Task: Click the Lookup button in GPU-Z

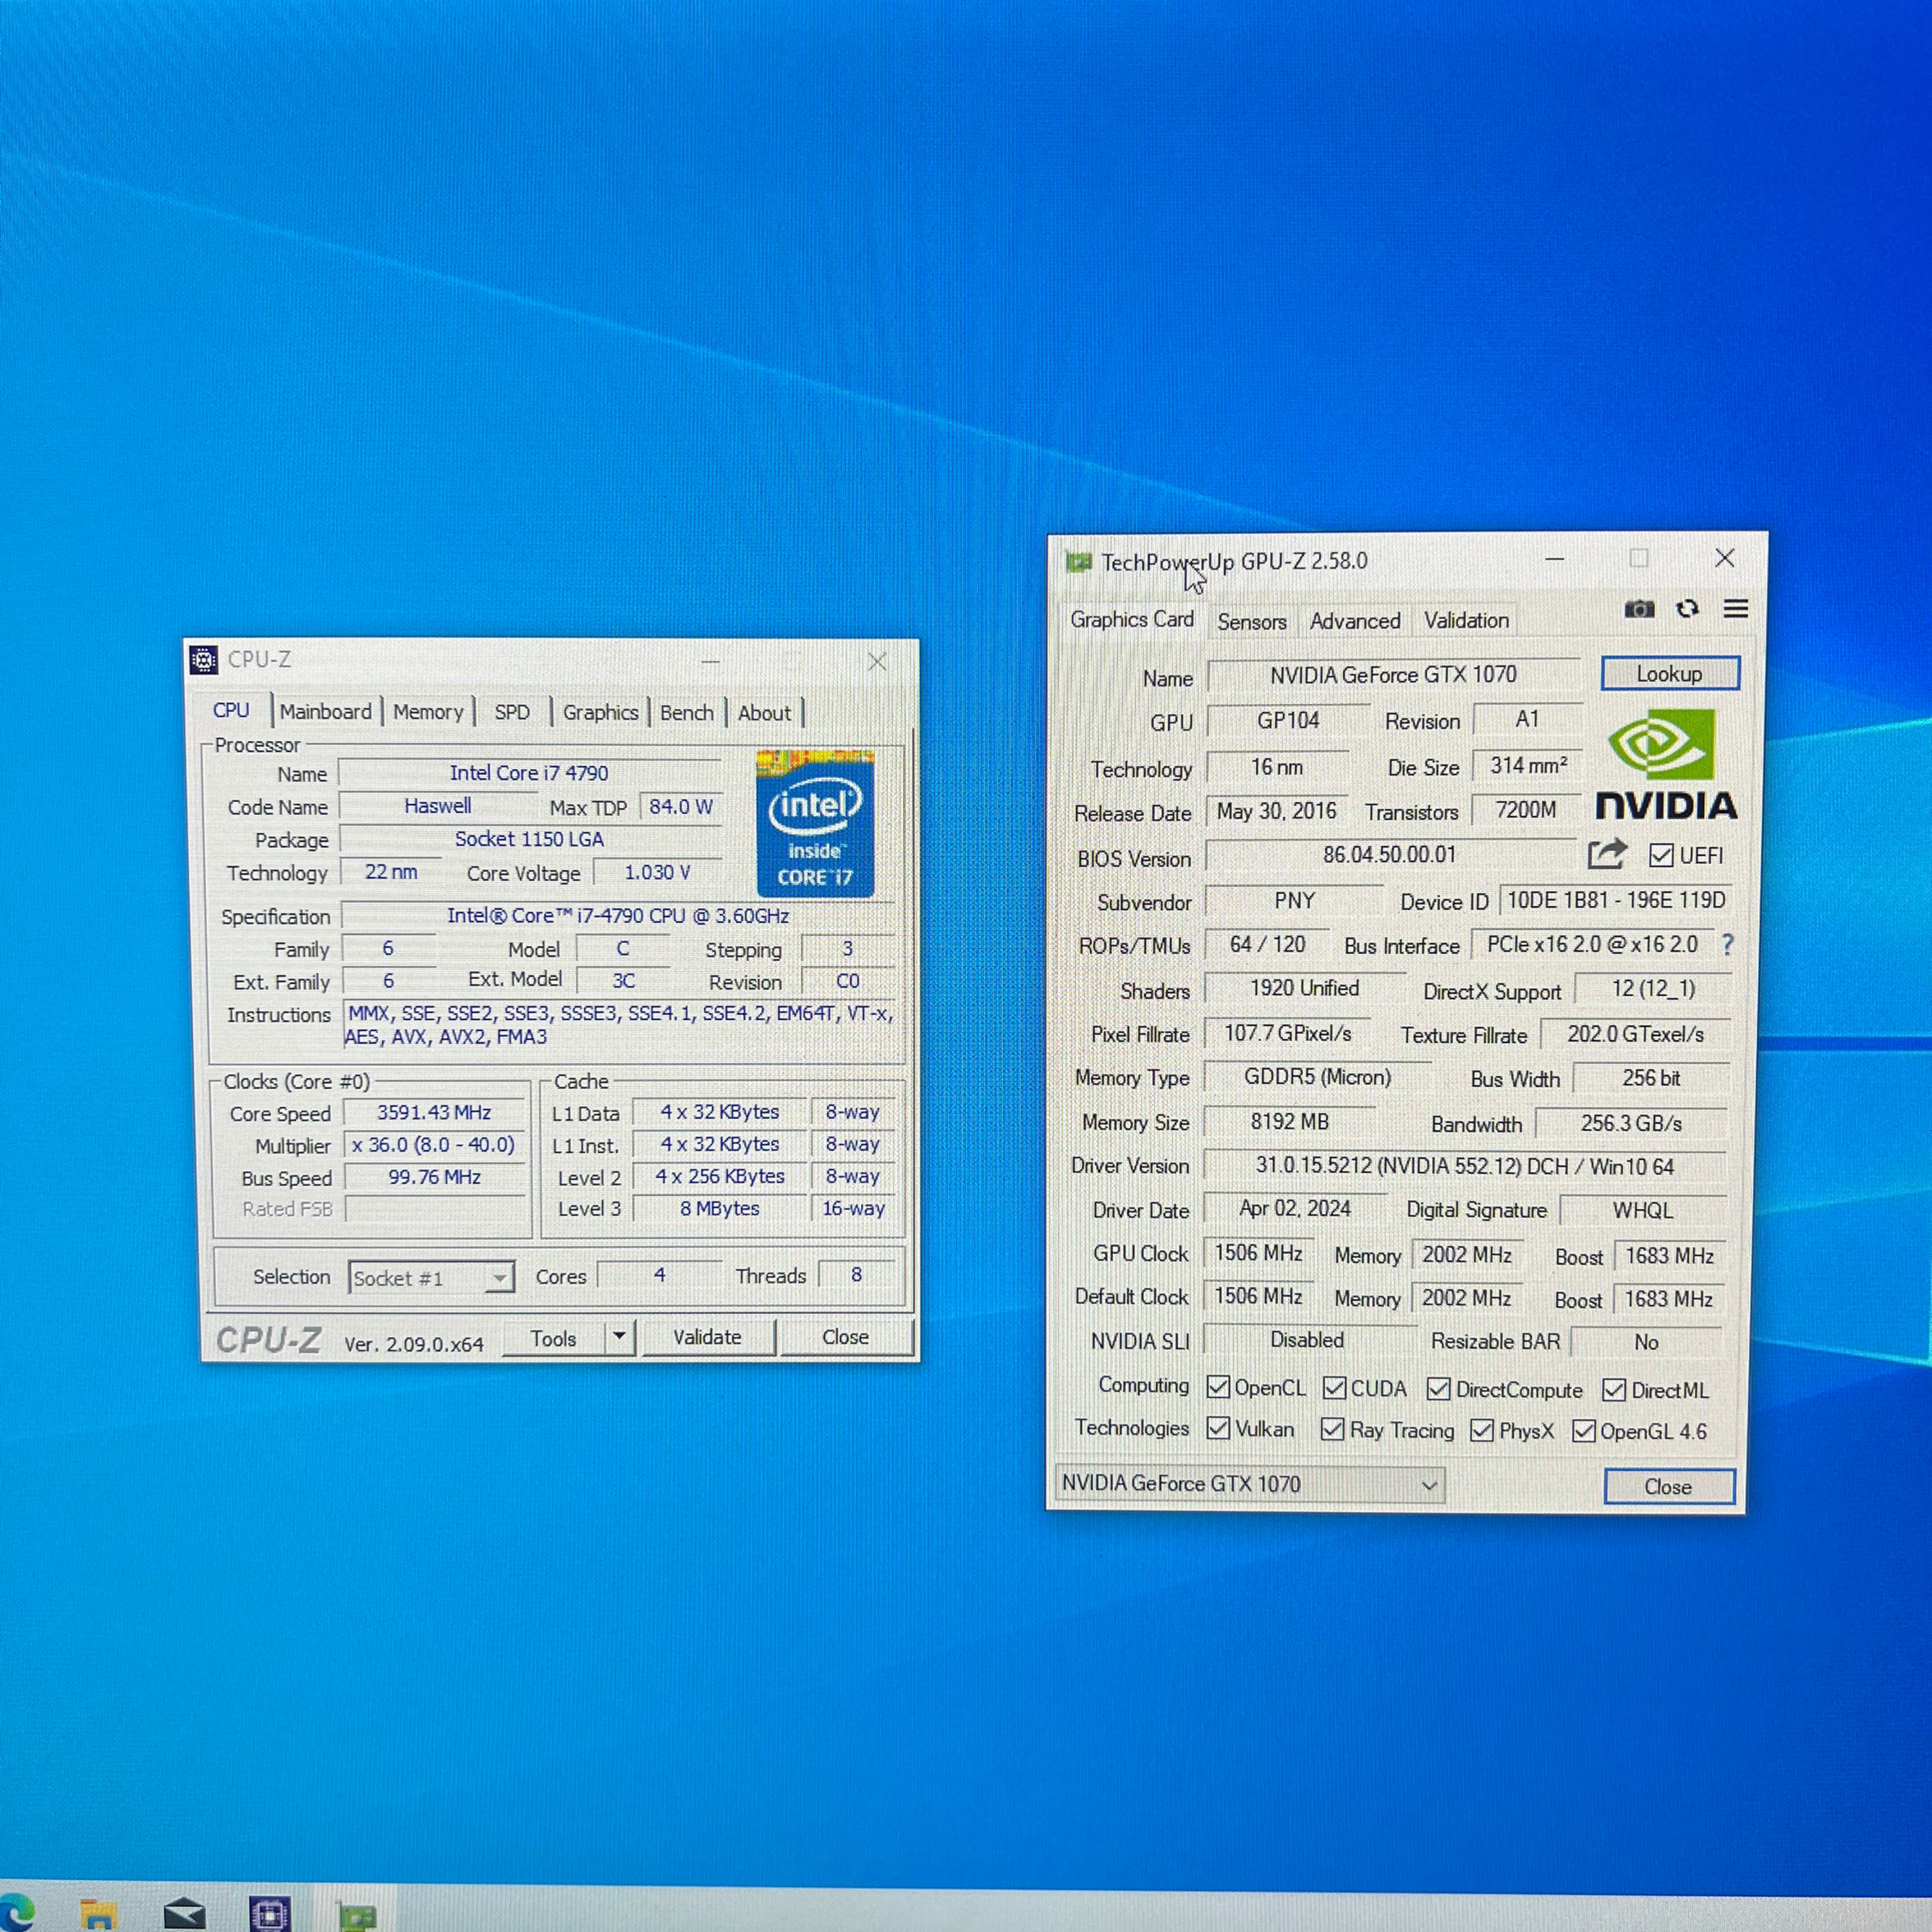Action: coord(1669,674)
